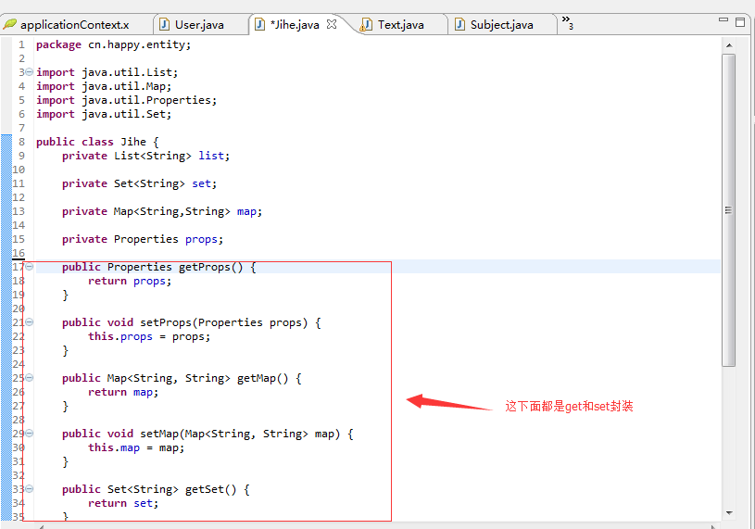Screen dimensions: 755x529
Task: Click line number 8 in the gutter
Action: [21, 142]
